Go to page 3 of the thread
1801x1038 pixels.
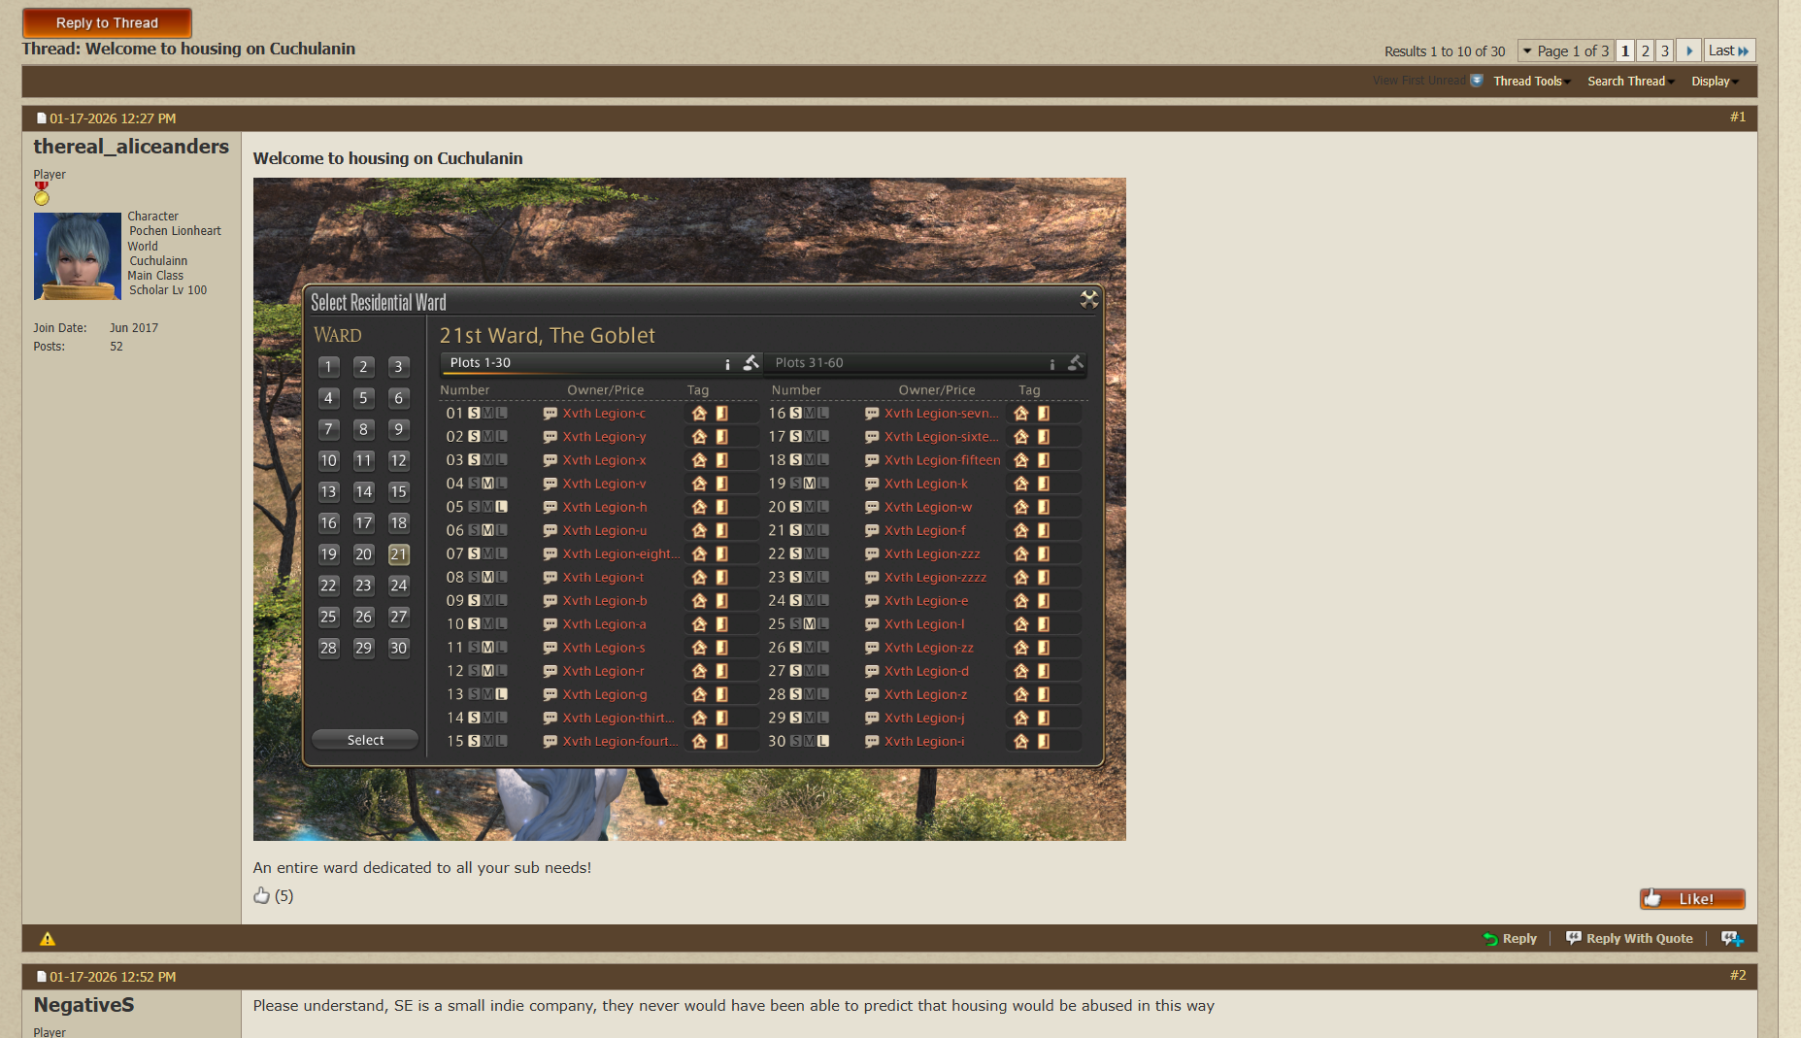(1664, 50)
